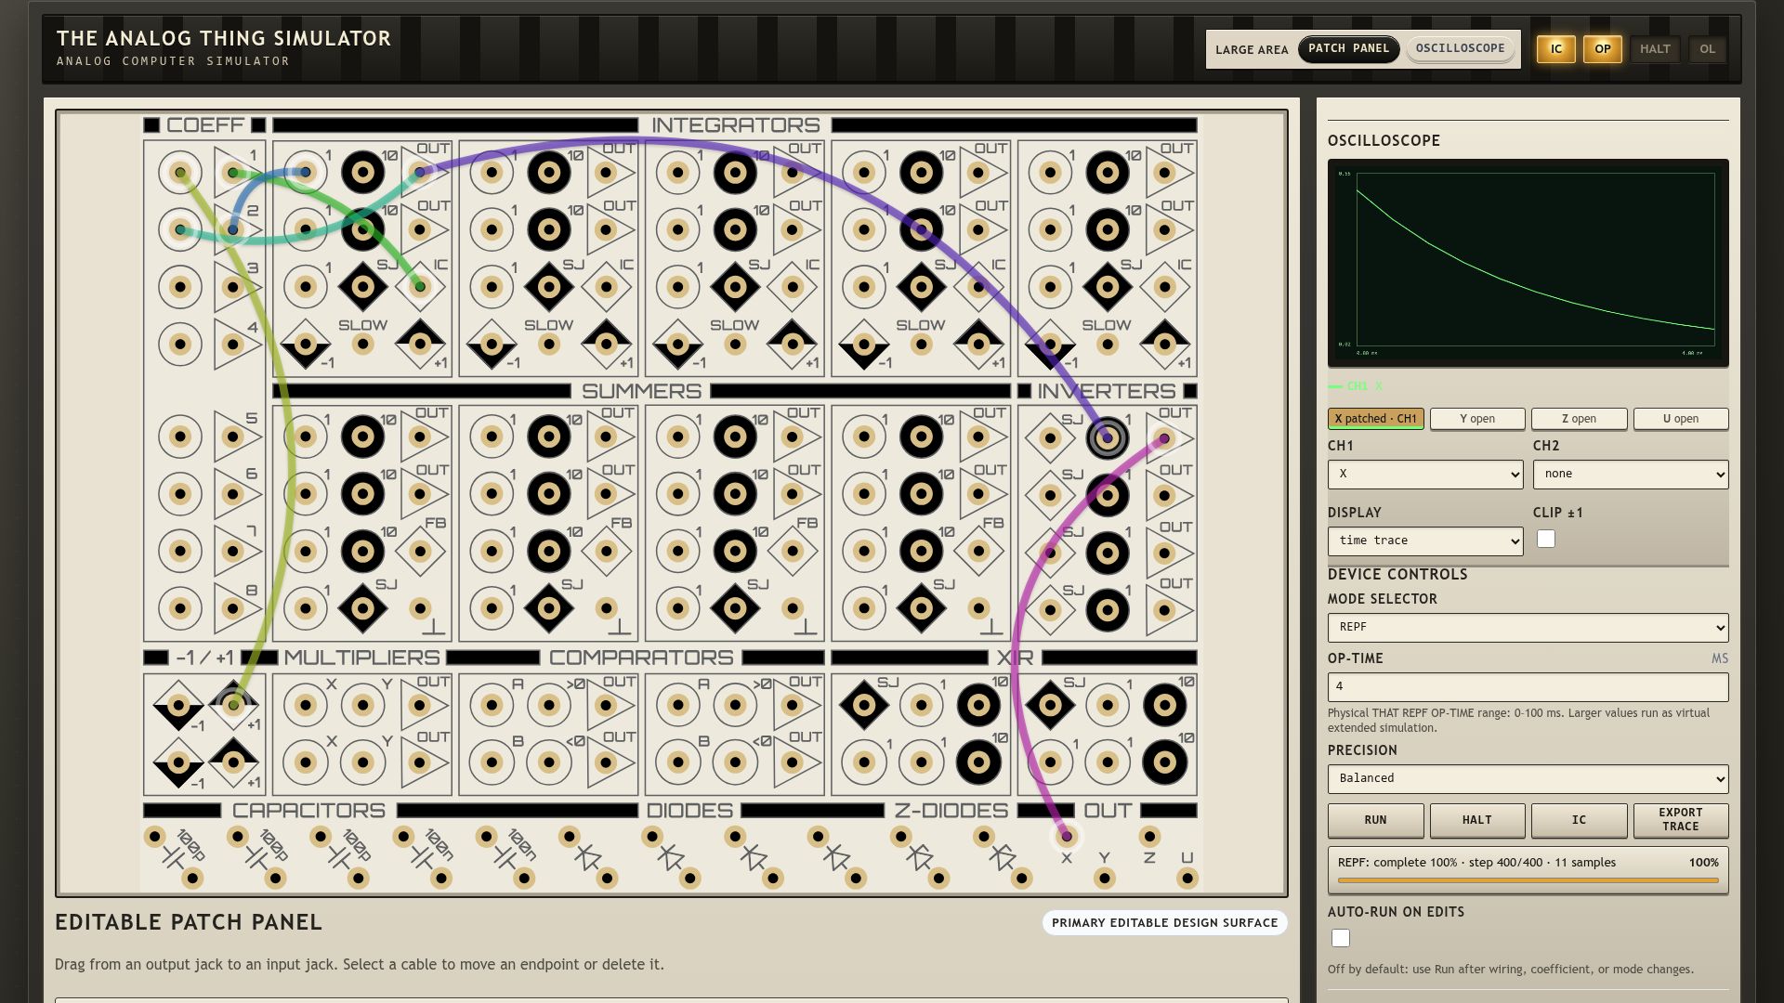Switch to Patch Panel large area tab
This screenshot has height=1003, width=1784.
pos(1348,48)
